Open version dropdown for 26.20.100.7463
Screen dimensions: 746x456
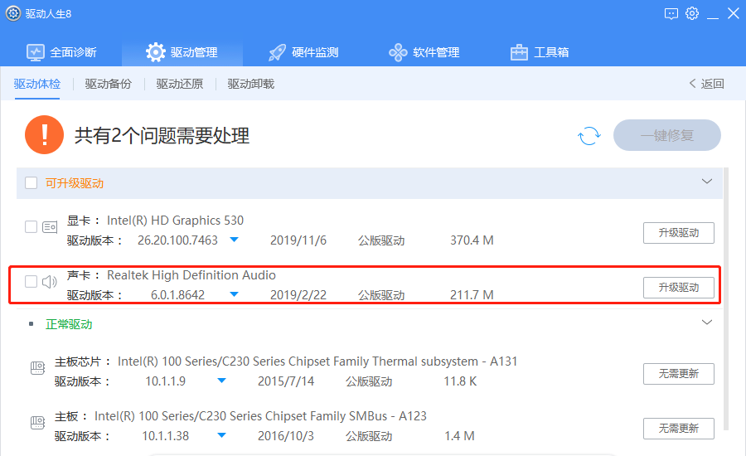[x=234, y=240]
